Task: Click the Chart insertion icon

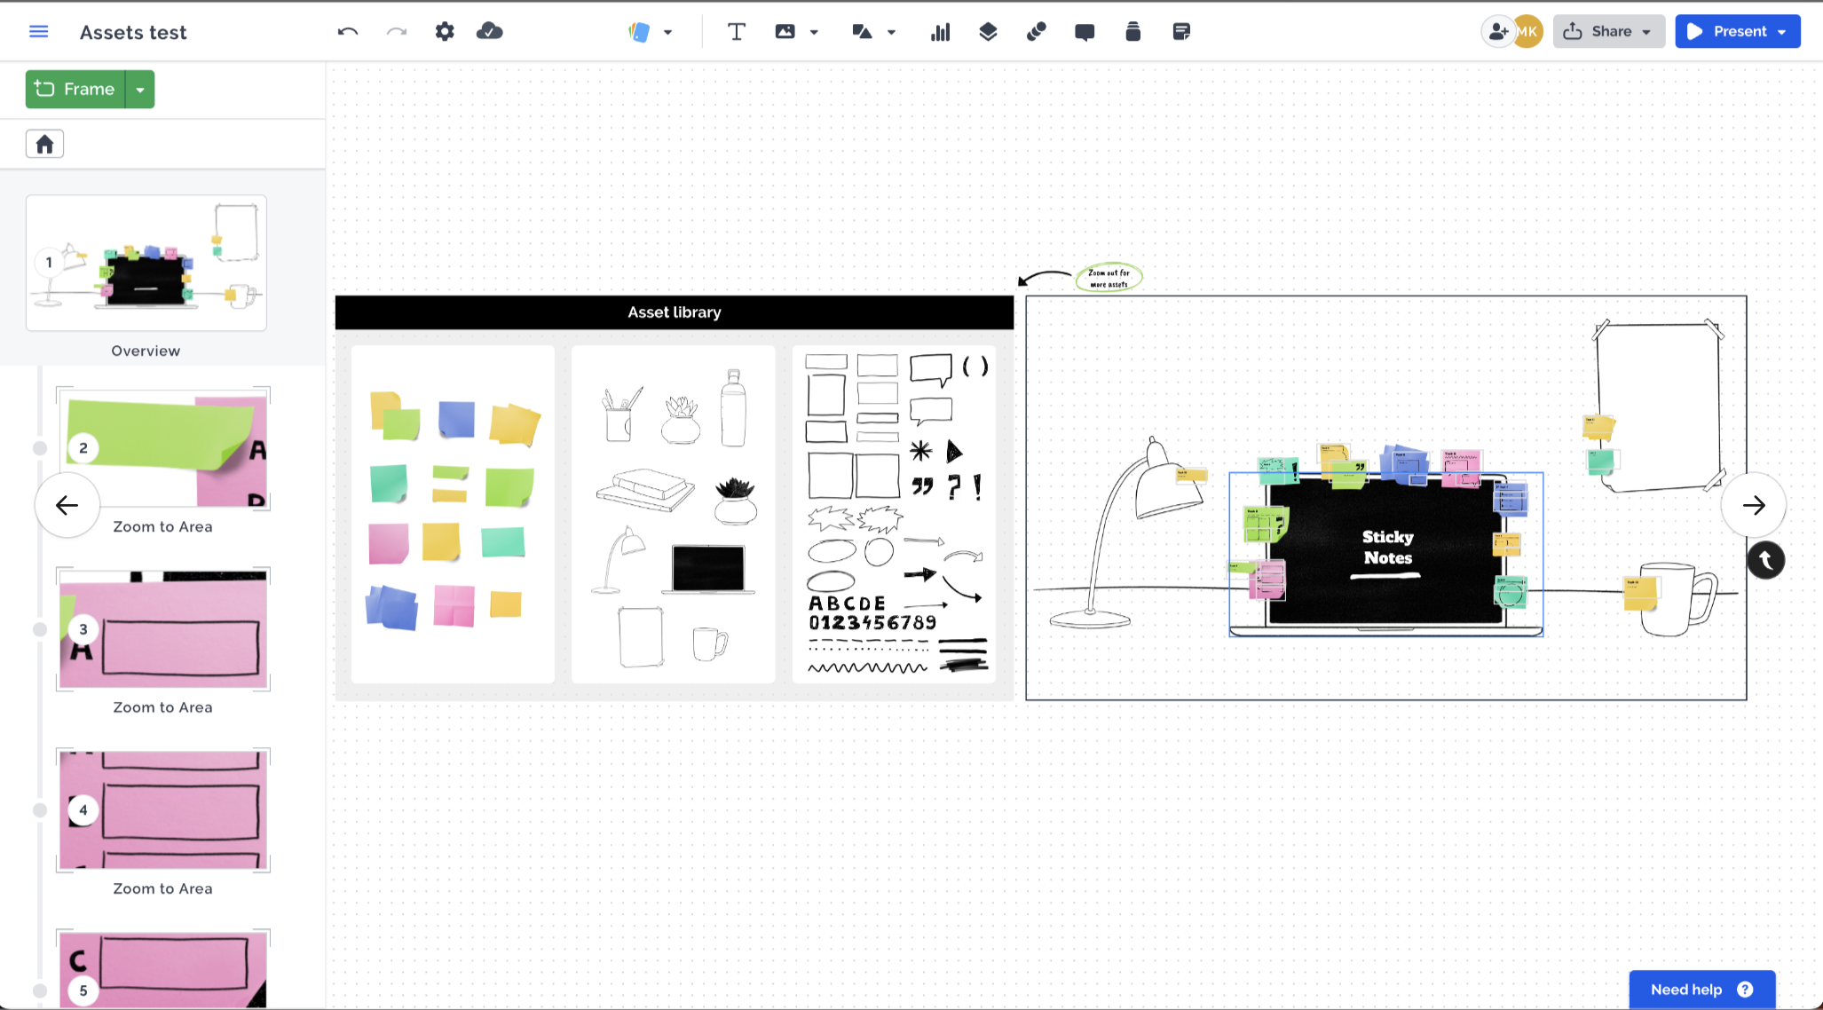Action: (940, 31)
